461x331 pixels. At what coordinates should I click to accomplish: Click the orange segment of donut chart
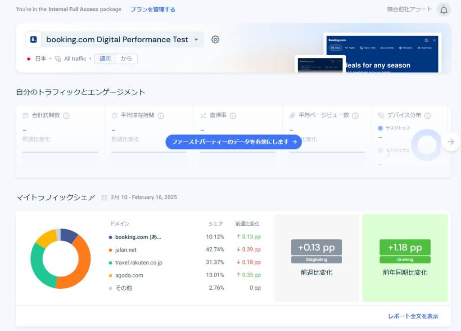tap(80, 265)
